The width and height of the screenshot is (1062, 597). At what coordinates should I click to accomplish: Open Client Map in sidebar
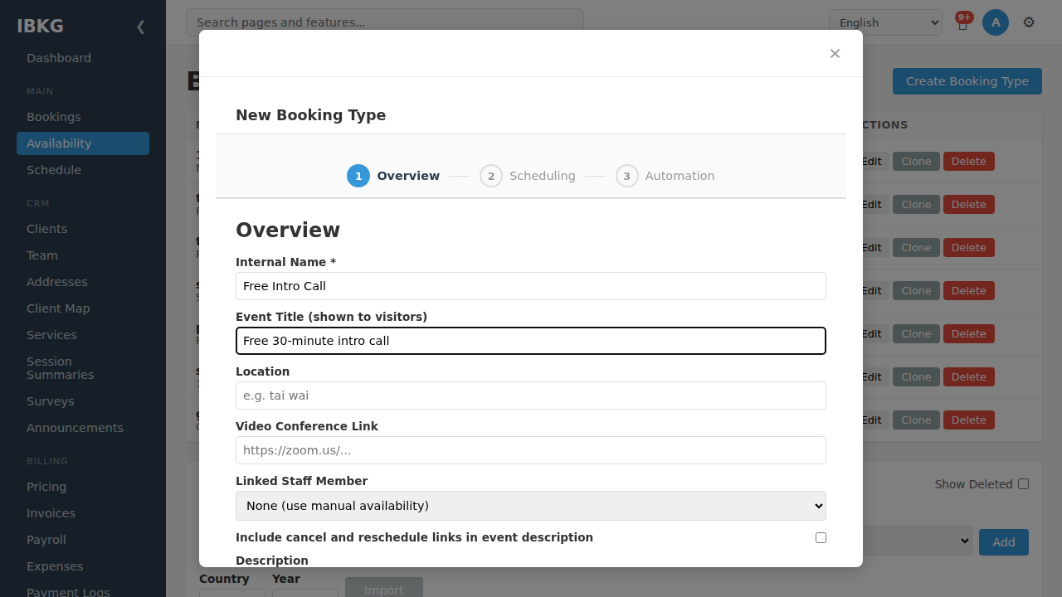click(x=58, y=308)
